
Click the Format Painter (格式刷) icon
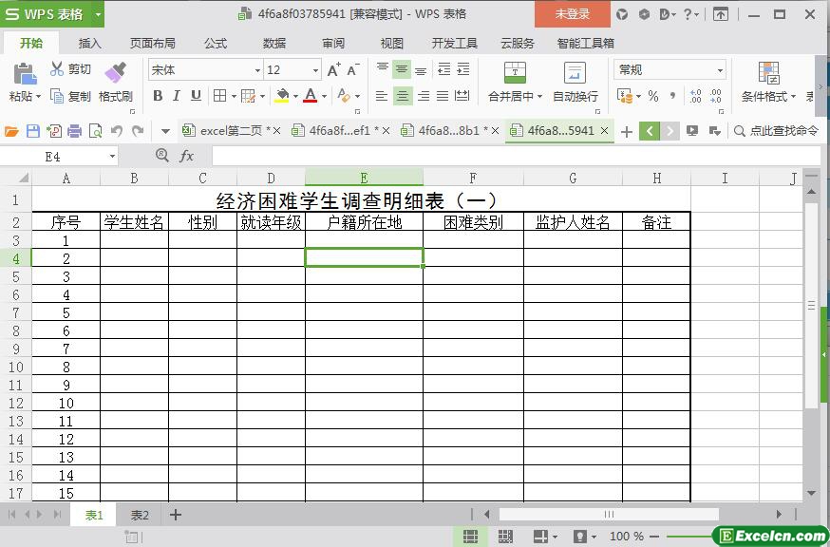115,72
